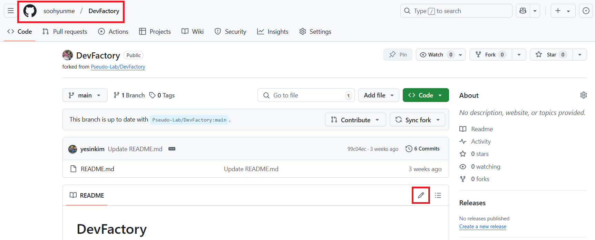This screenshot has width=595, height=240.
Task: Open the Sync fork dropdown
Action: click(x=417, y=120)
